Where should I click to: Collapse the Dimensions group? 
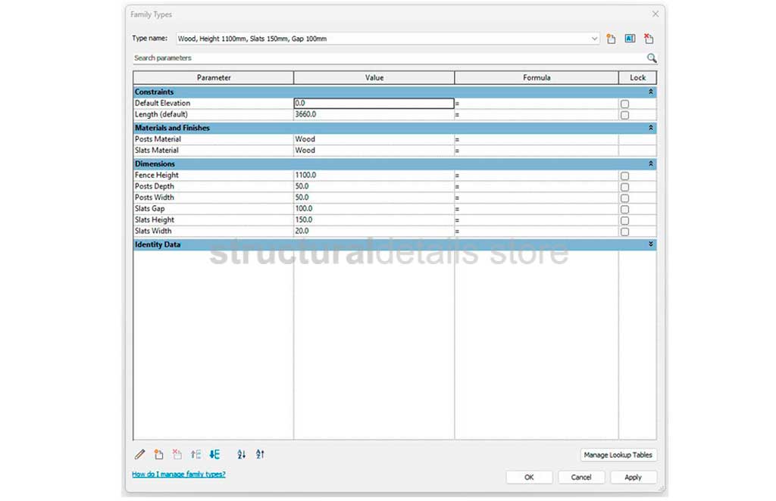[650, 164]
